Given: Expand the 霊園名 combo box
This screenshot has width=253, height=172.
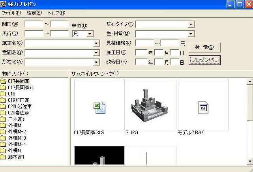Looking at the screenshot, I should [96, 53].
